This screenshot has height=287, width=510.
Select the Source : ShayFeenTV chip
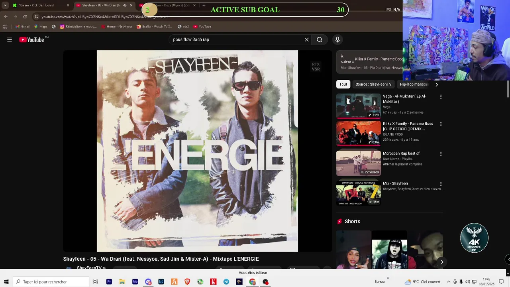click(373, 84)
